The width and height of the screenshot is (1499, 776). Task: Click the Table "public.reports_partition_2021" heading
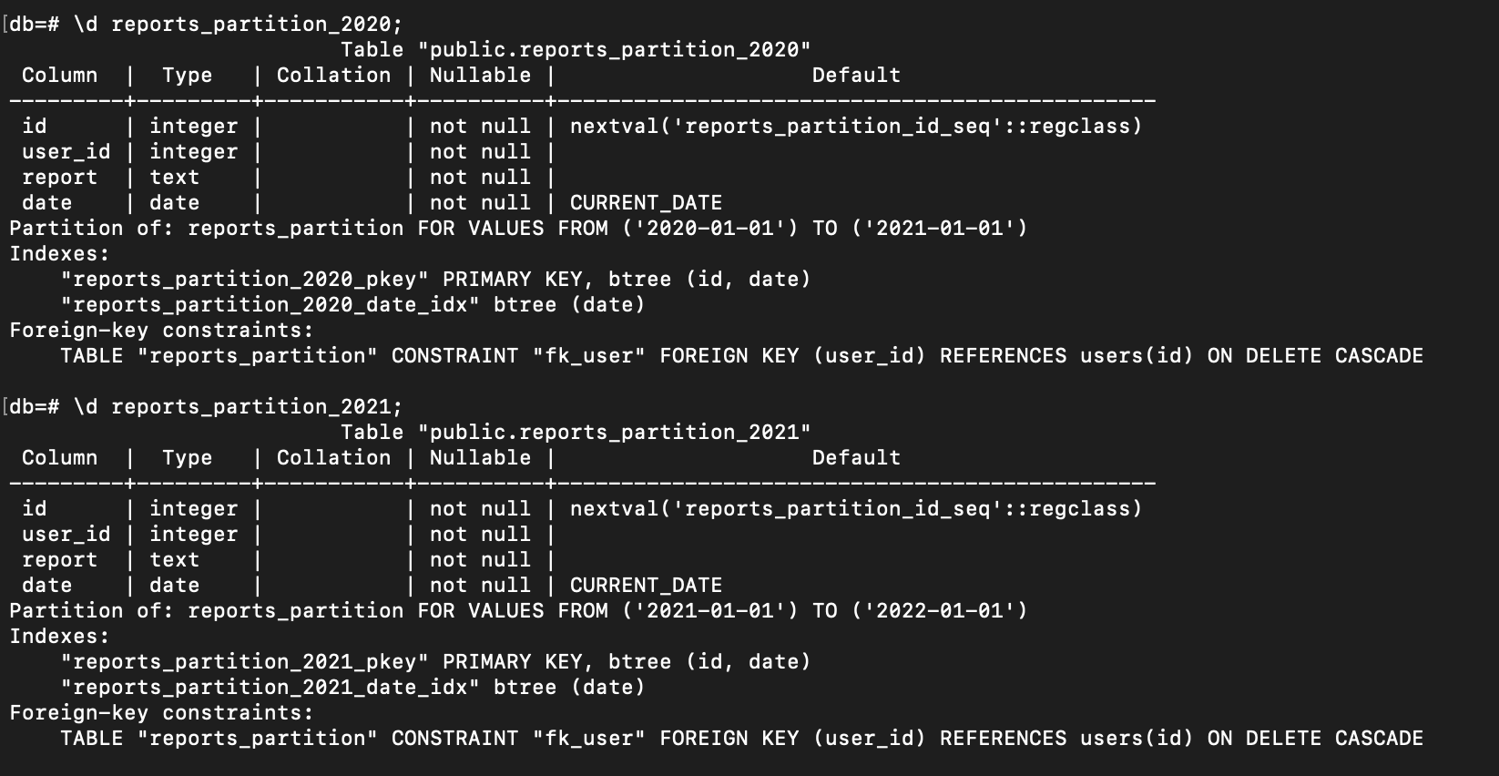click(576, 432)
